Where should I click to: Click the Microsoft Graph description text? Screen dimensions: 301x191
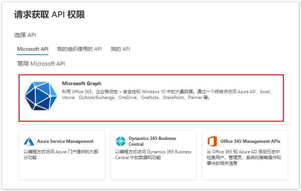[x=167, y=95]
